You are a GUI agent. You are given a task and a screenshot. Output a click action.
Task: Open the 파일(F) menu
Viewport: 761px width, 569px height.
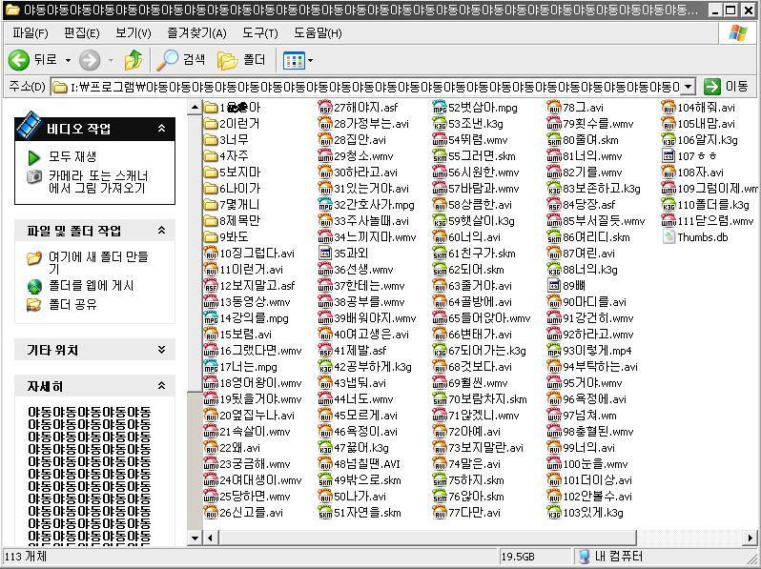31,32
